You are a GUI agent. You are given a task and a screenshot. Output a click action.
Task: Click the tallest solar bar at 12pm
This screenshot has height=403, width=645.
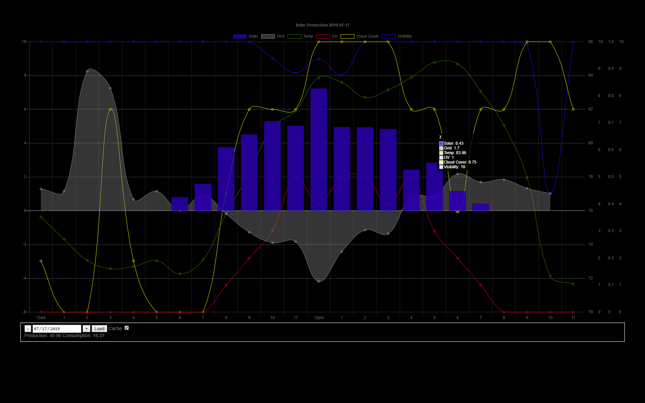pyautogui.click(x=318, y=149)
